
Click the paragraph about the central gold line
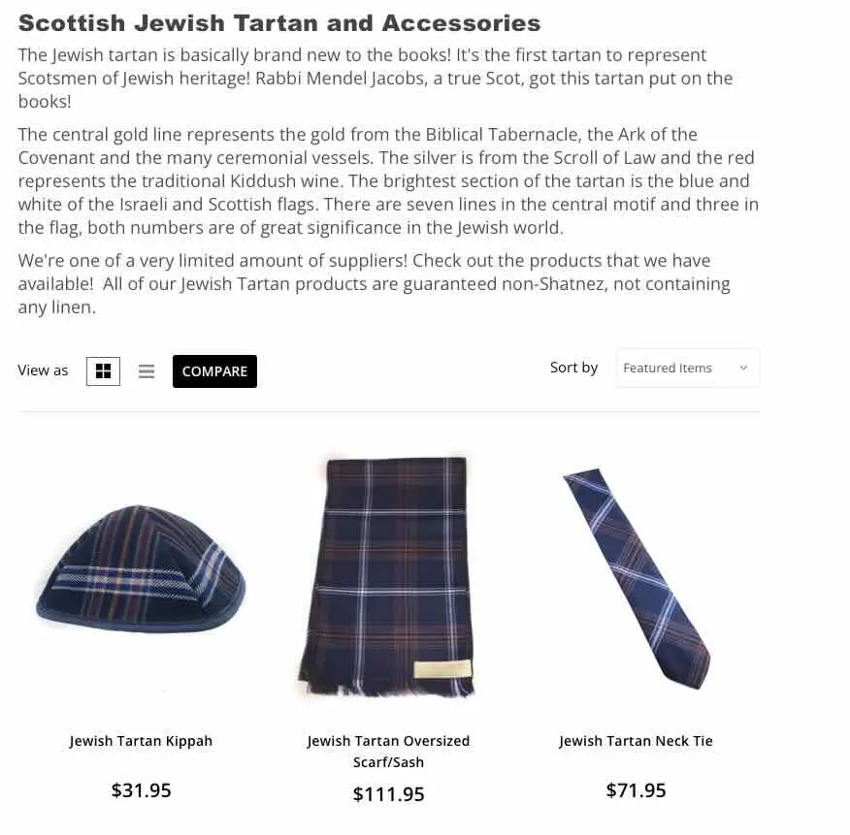pos(388,181)
